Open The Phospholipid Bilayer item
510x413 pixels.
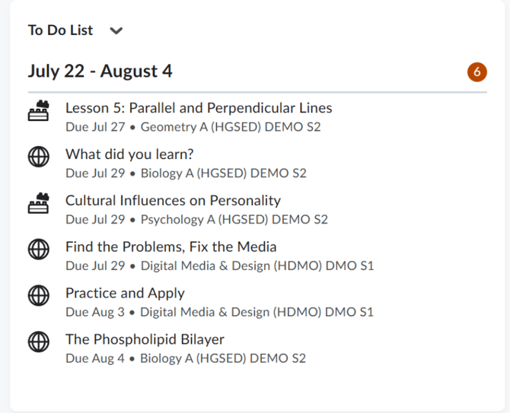(x=145, y=339)
